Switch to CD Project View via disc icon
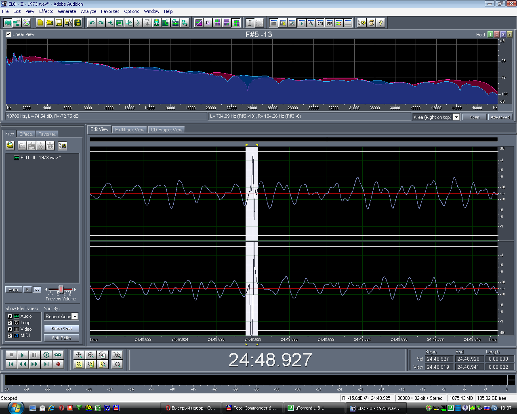The width and height of the screenshot is (517, 414). (26, 23)
